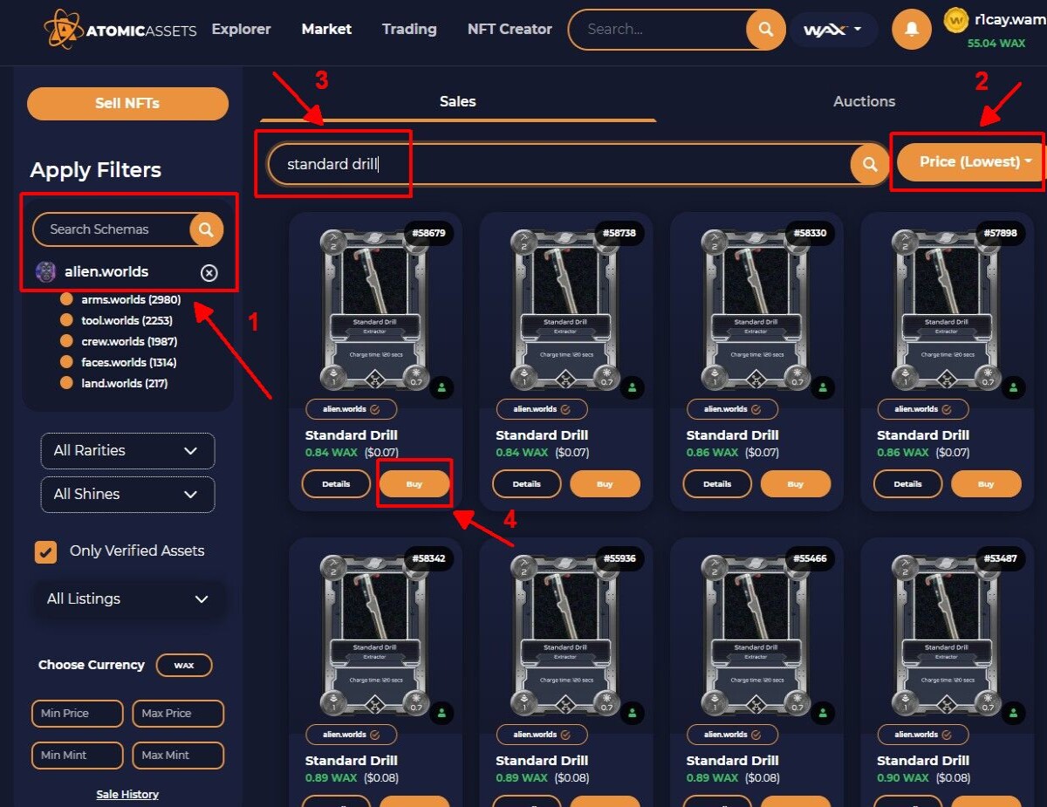Click the Max Price input field
The height and width of the screenshot is (807, 1047).
point(178,714)
